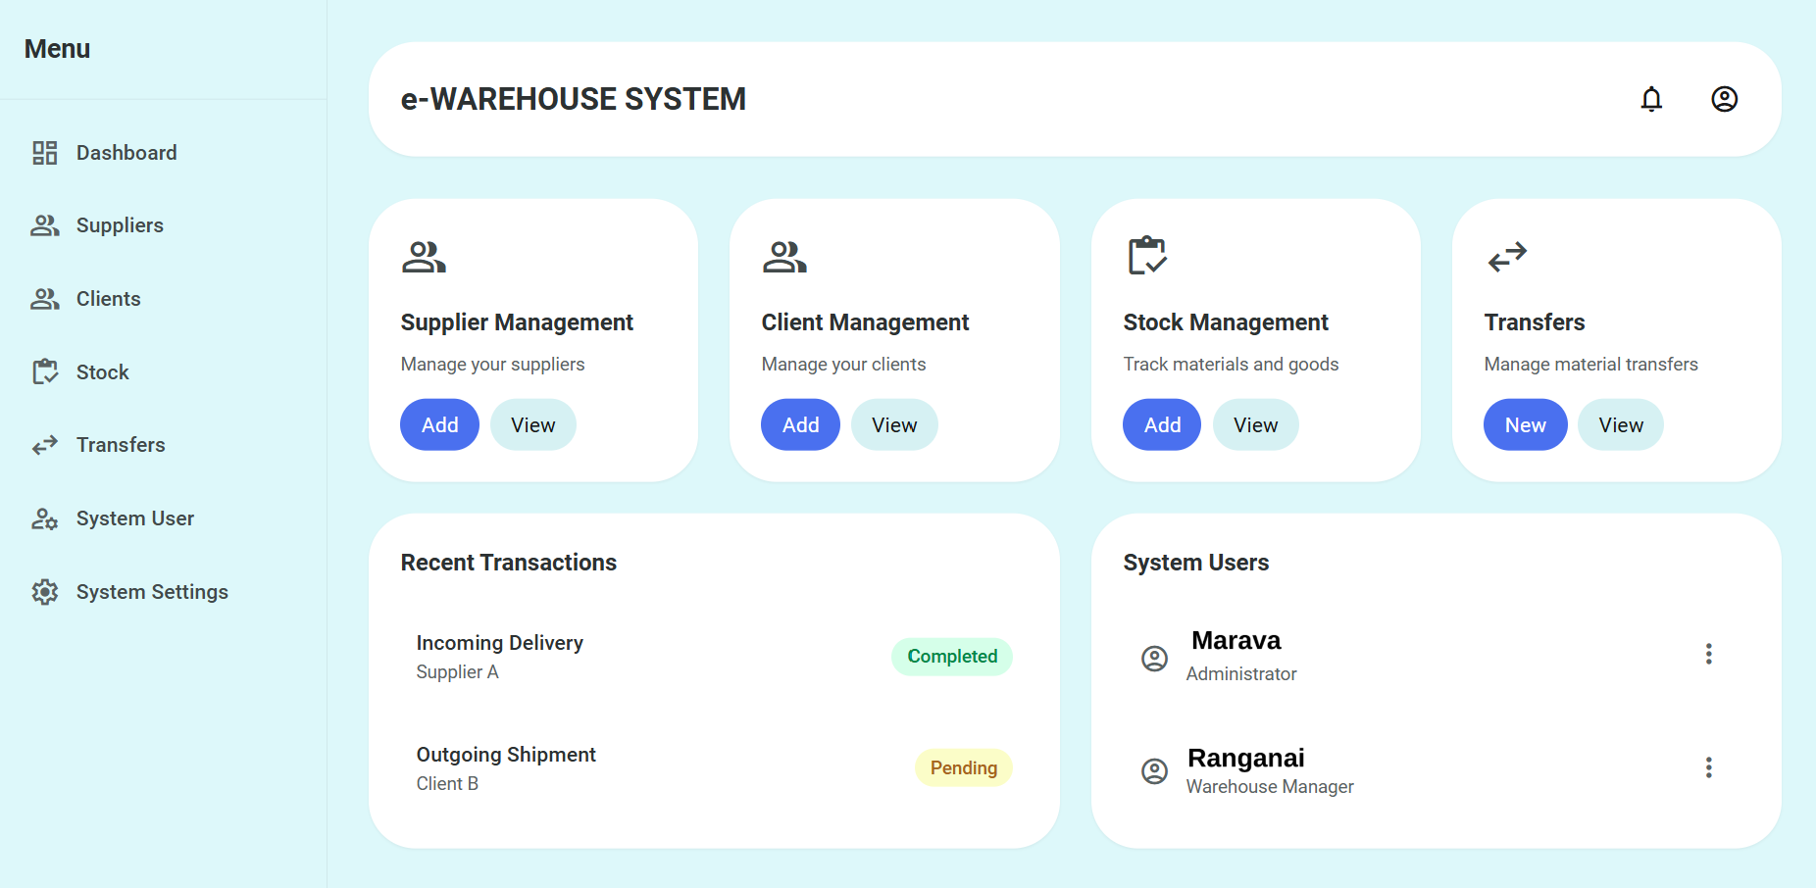Viewport: 1816px width, 888px height.
Task: Click the notification bell icon
Action: pos(1651,99)
